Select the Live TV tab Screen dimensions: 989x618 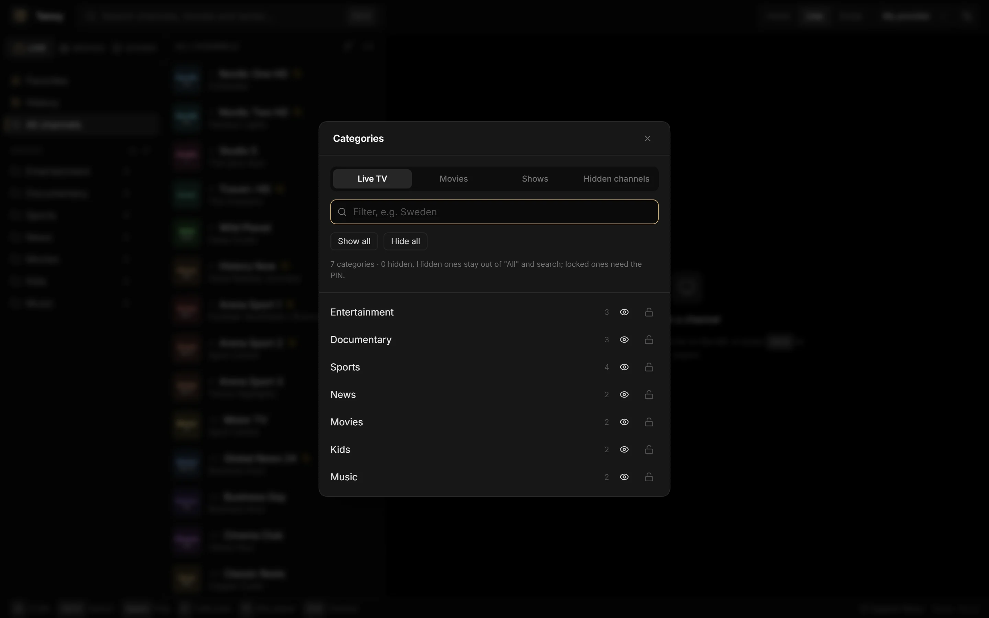click(372, 179)
